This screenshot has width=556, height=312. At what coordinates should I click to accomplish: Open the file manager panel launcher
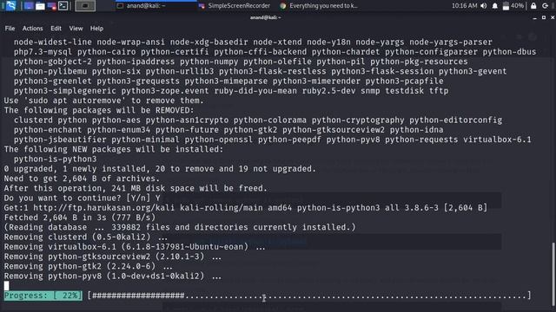click(x=40, y=6)
